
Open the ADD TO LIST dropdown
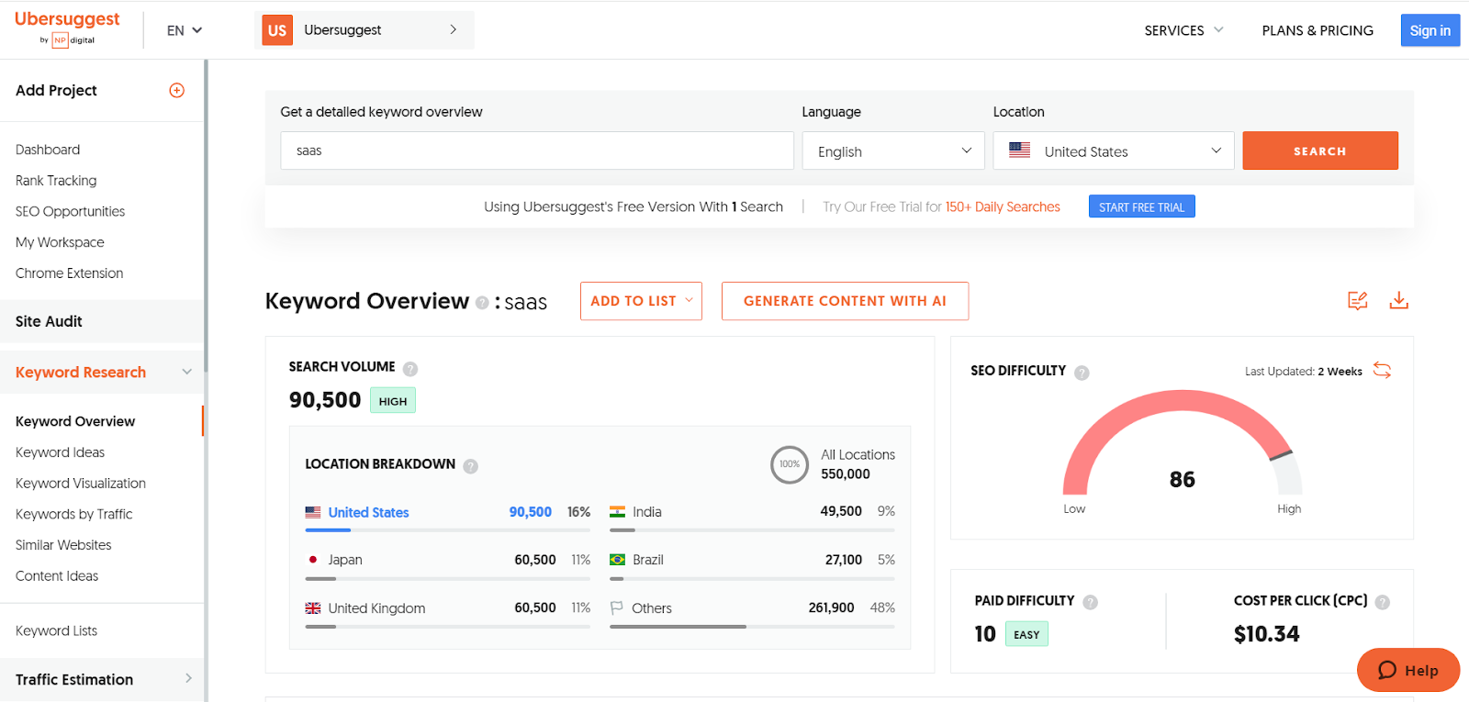(x=641, y=301)
